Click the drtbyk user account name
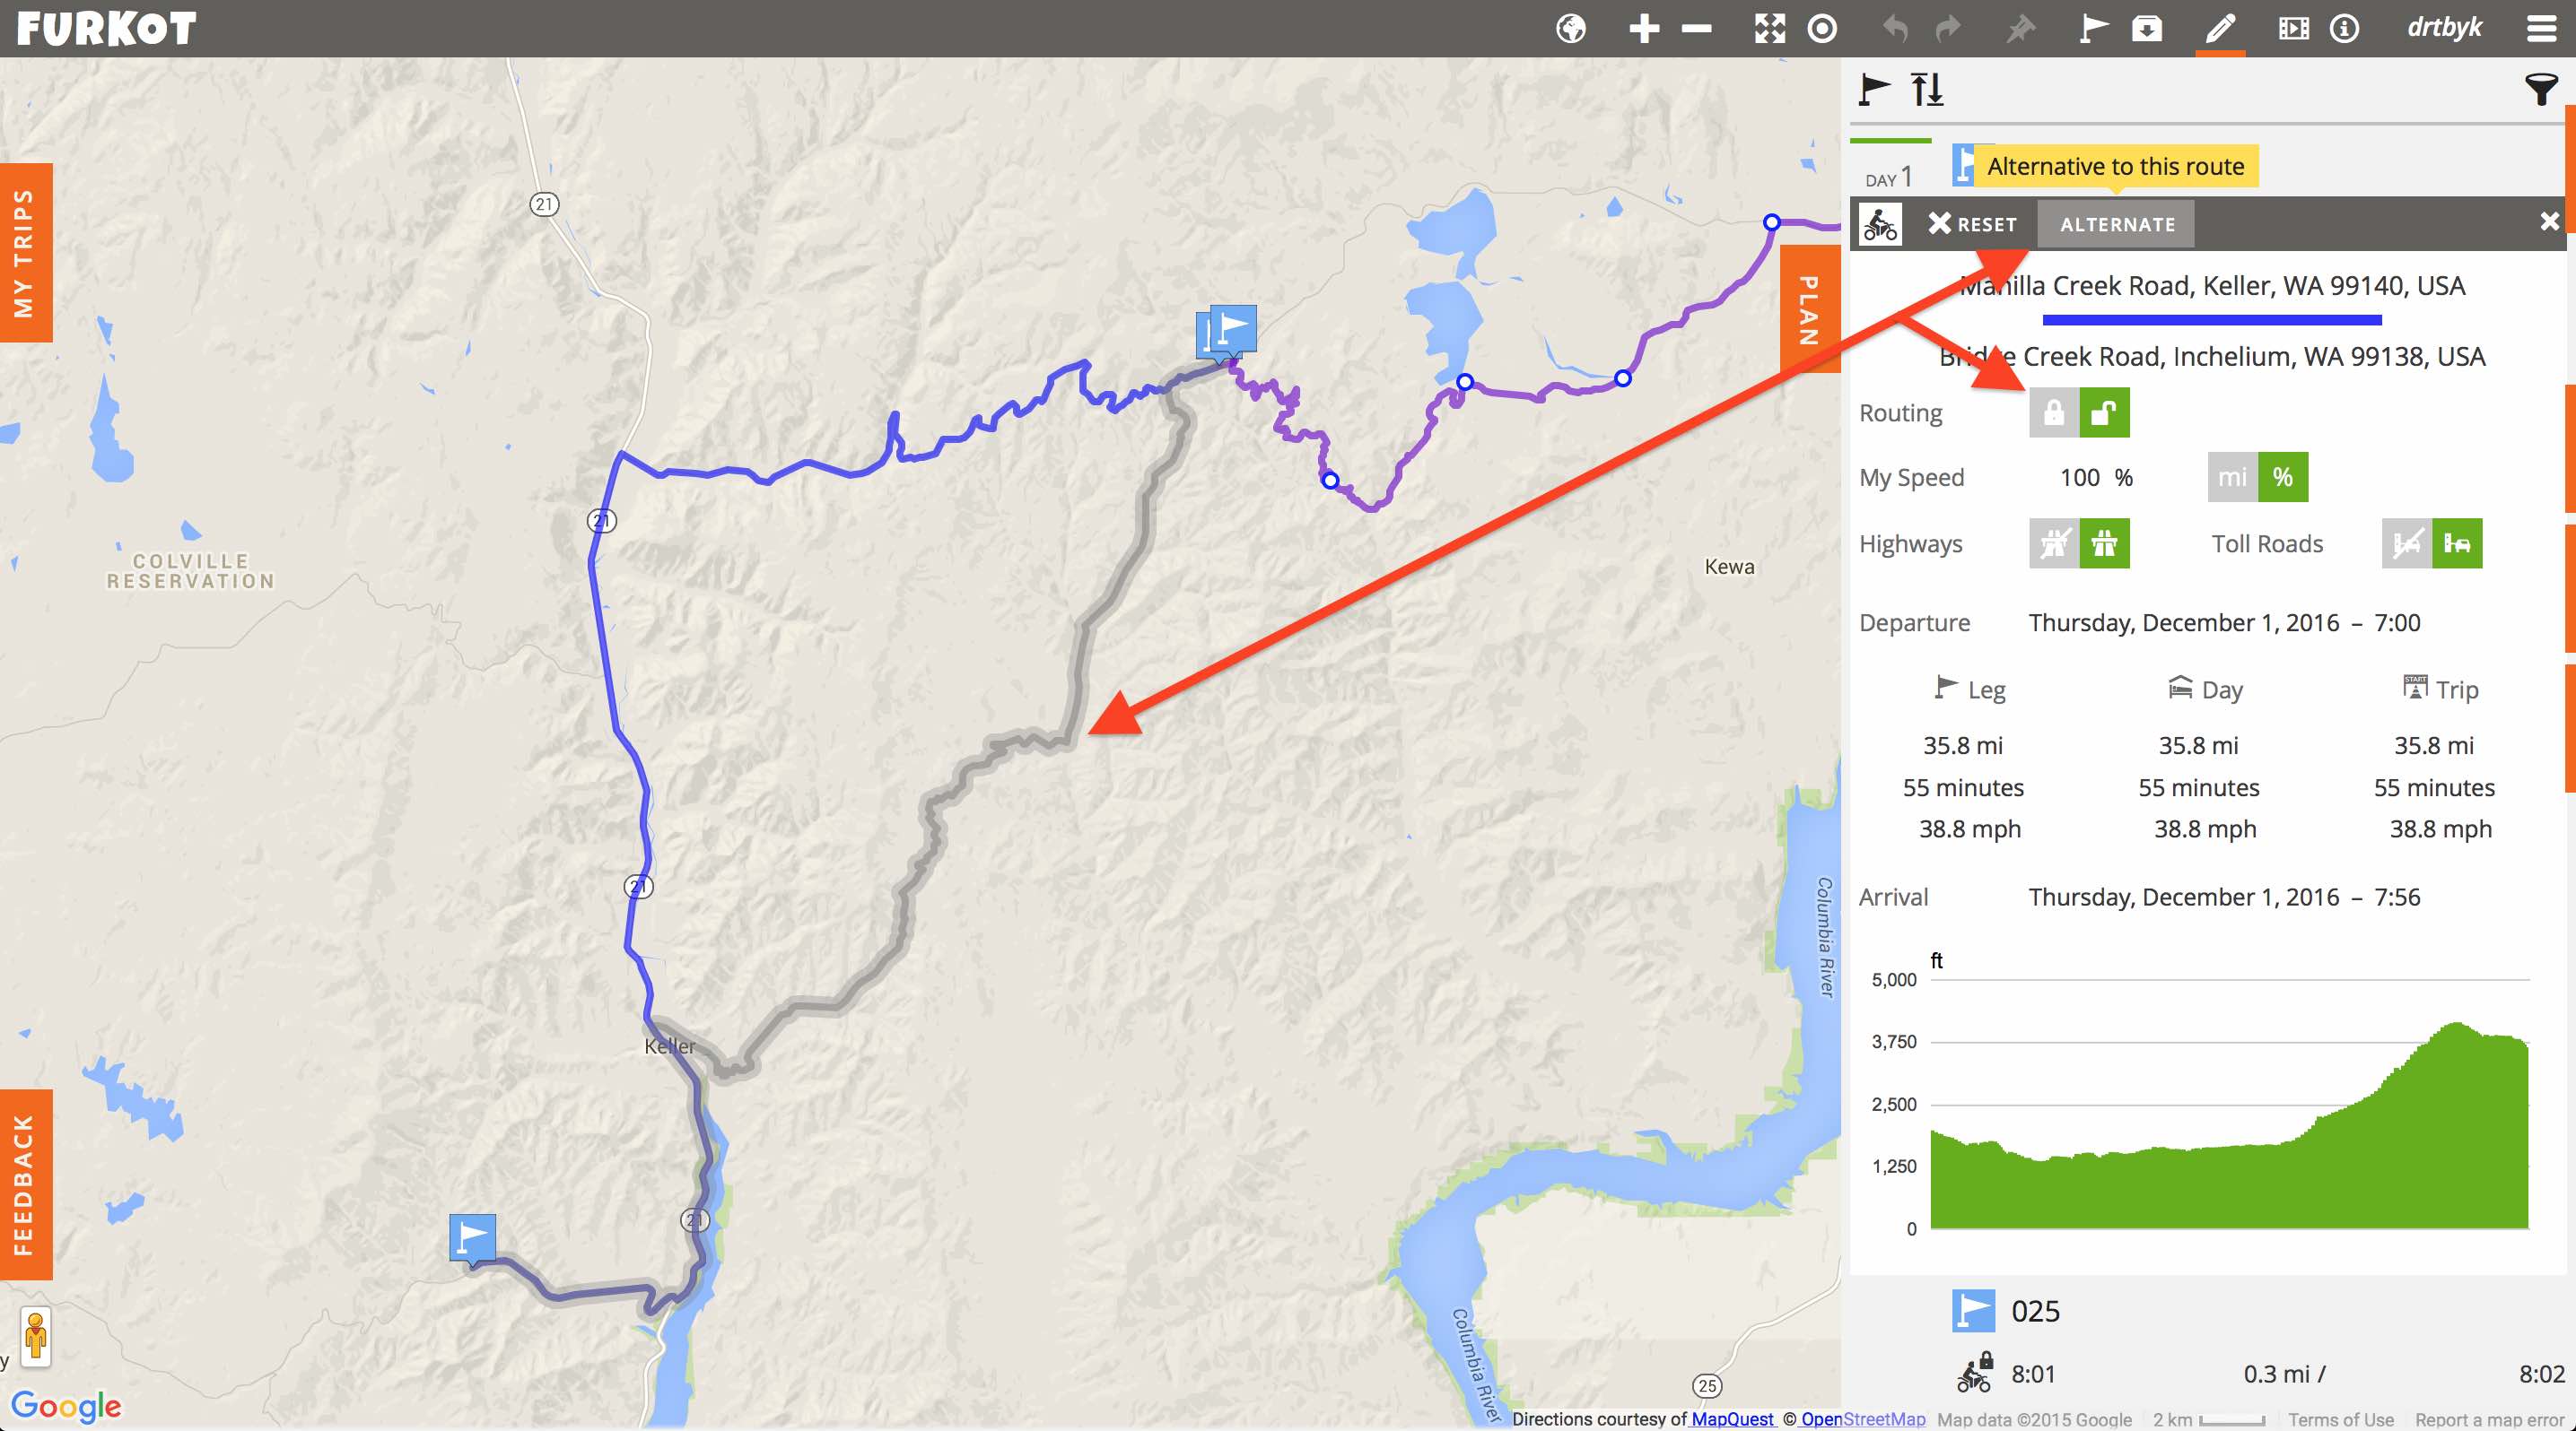This screenshot has height=1431, width=2576. [2444, 28]
